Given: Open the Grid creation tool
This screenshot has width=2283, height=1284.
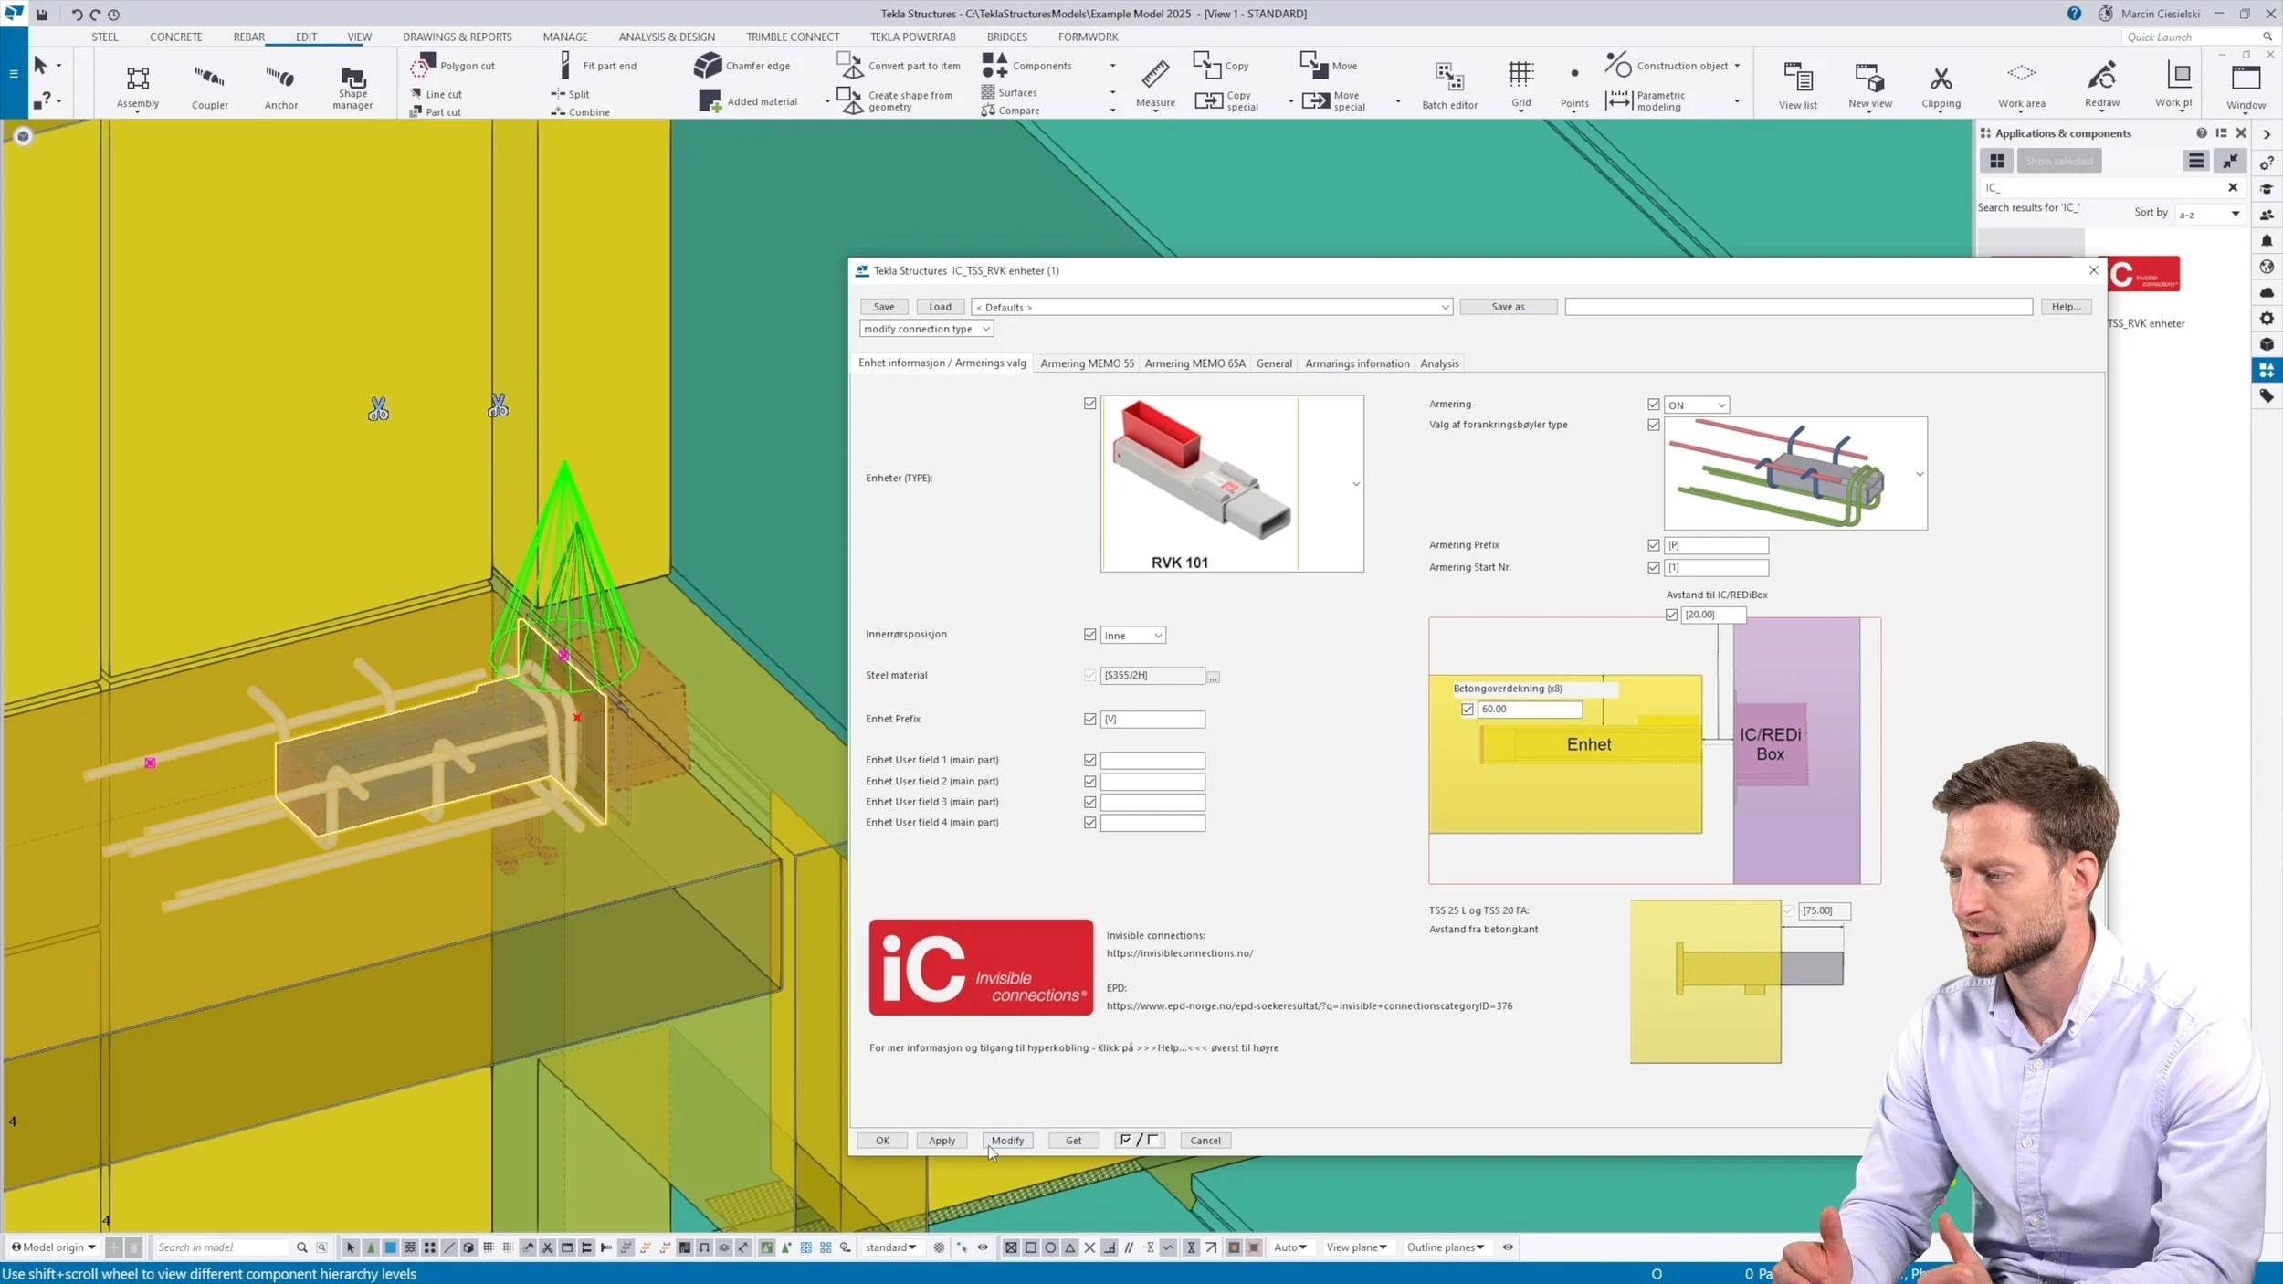Looking at the screenshot, I should coord(1520,83).
